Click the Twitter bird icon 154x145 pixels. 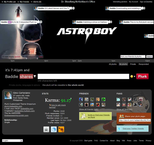119,129
